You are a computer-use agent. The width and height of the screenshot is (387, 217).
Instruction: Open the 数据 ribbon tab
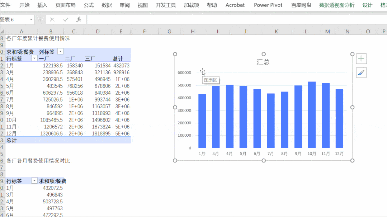[x=107, y=5]
